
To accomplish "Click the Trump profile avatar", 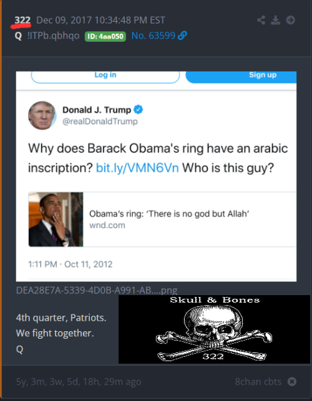I will (42, 115).
